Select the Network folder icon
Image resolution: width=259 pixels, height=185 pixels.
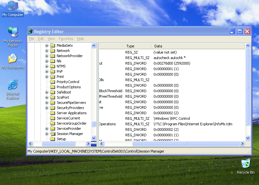(x=52, y=51)
